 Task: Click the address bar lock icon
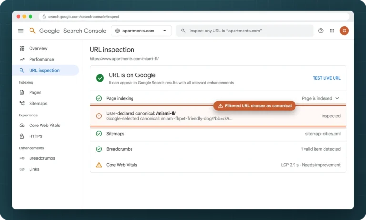(44, 17)
